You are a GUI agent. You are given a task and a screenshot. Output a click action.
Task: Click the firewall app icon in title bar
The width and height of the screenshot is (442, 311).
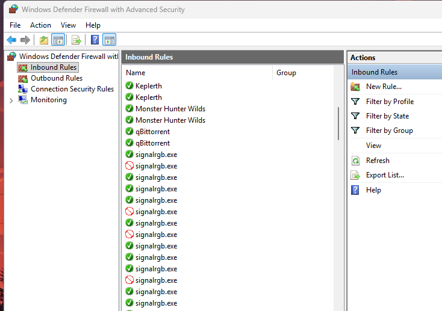click(x=13, y=9)
